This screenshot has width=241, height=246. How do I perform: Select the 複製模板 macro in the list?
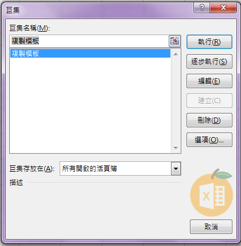click(x=90, y=54)
